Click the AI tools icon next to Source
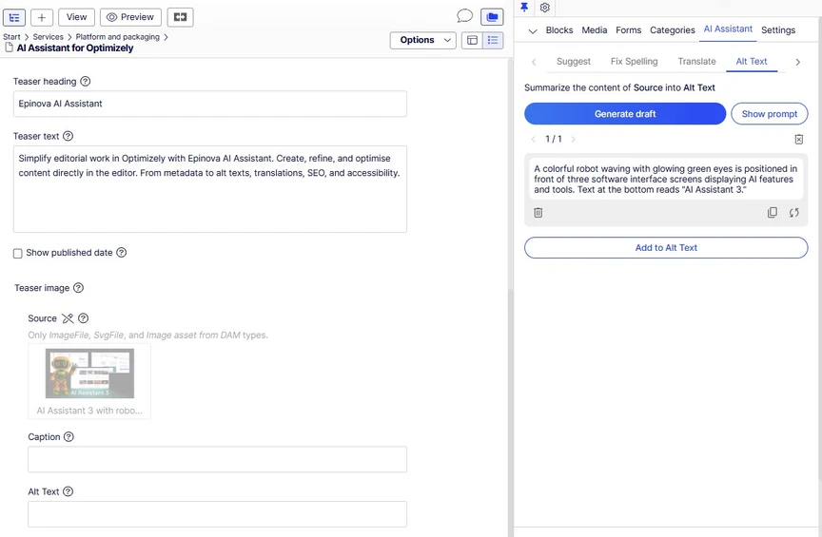 68,318
